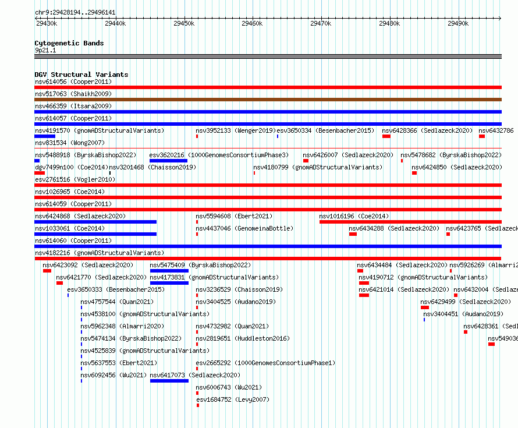
Task: Select nsv2819651 (Huddleston2016) label
Action: click(x=243, y=338)
